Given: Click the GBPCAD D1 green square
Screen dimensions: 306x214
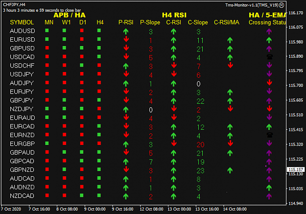Looking at the screenshot, I should click(x=82, y=161).
